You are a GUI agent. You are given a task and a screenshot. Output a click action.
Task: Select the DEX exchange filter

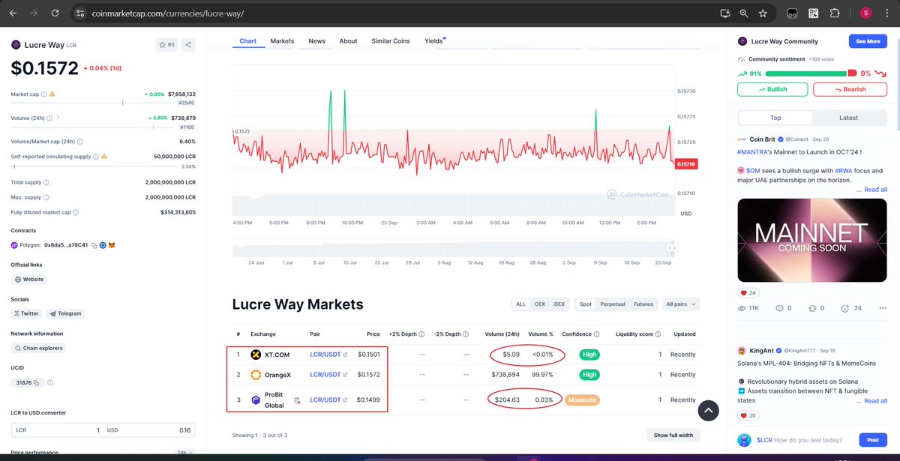559,304
